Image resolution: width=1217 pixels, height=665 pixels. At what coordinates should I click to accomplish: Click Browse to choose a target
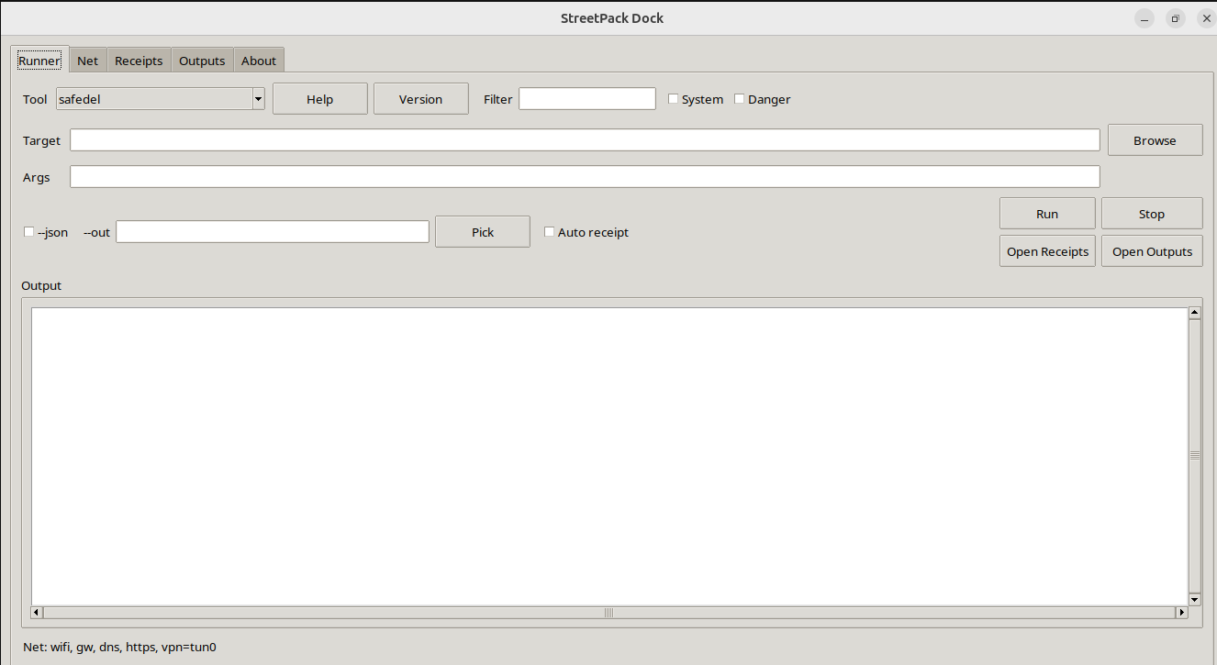(x=1155, y=140)
